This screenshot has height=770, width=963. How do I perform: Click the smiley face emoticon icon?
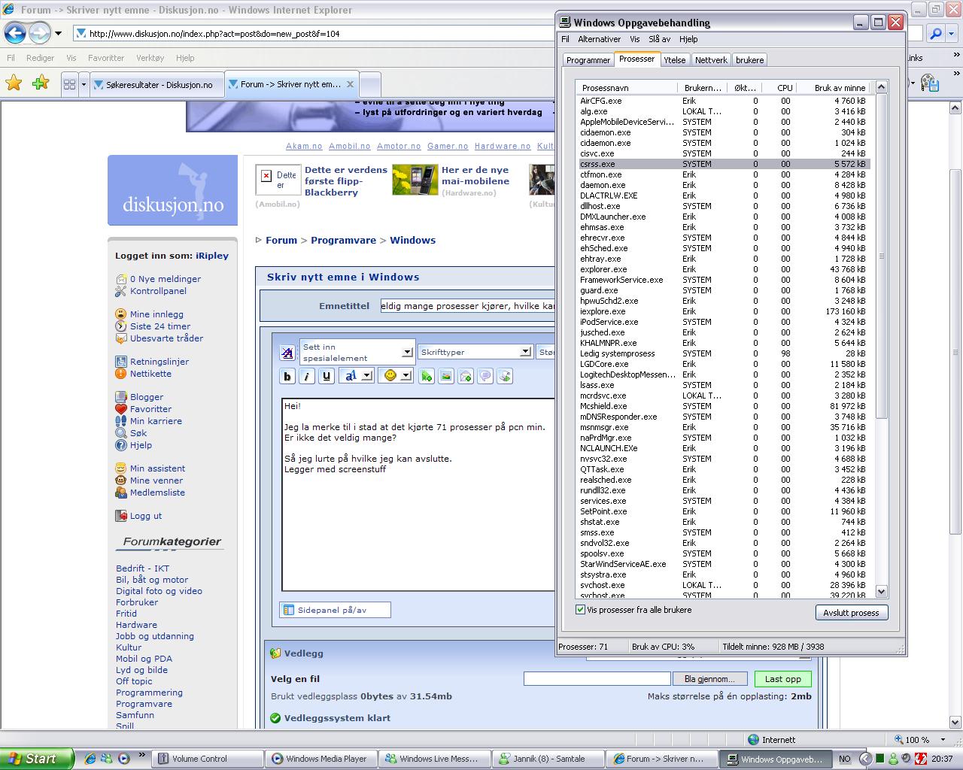[390, 375]
